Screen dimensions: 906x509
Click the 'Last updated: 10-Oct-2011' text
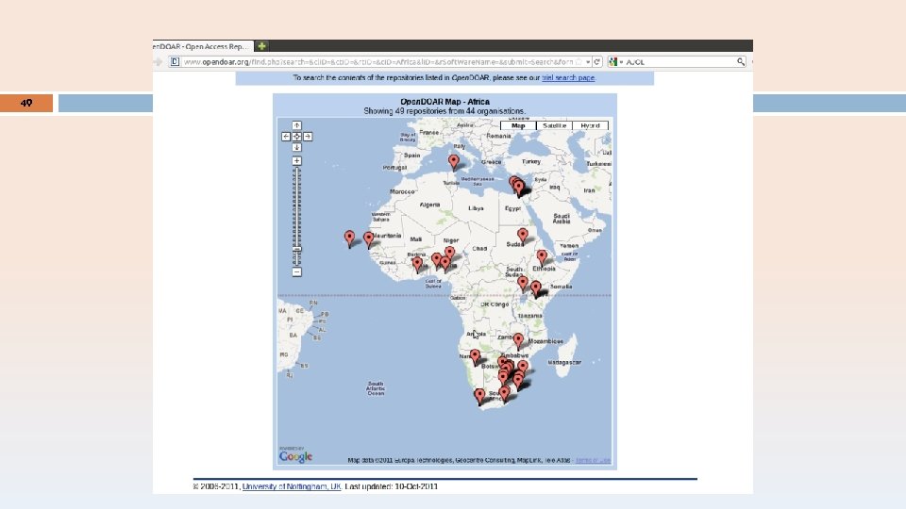click(391, 486)
